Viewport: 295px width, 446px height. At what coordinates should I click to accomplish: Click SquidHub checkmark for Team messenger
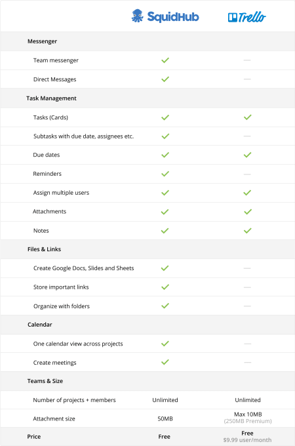(x=165, y=60)
